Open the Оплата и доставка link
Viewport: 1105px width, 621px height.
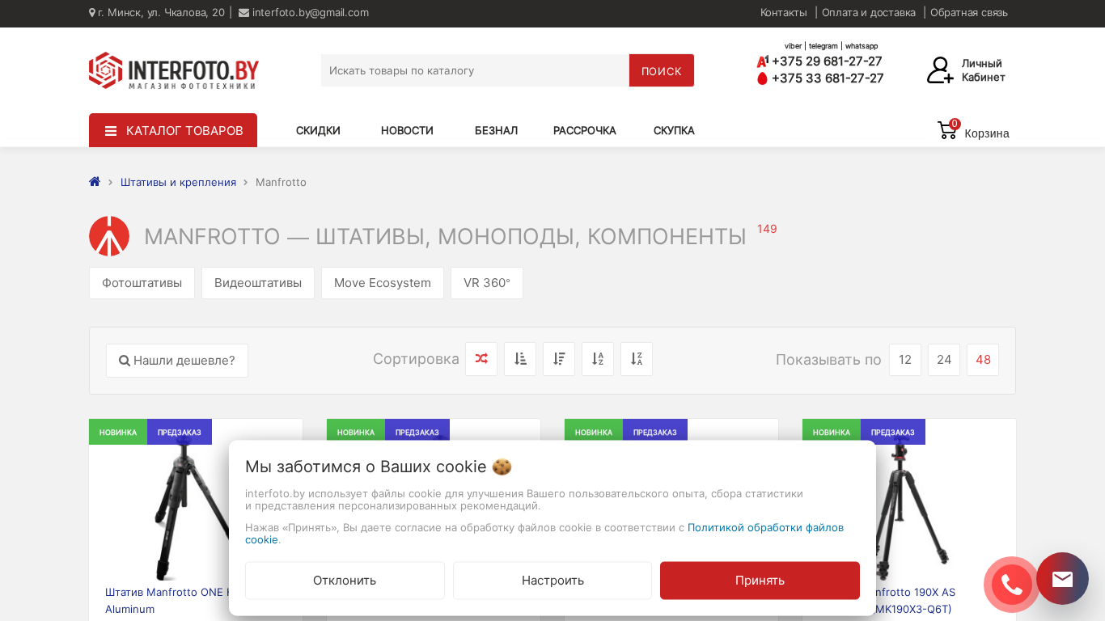(869, 13)
